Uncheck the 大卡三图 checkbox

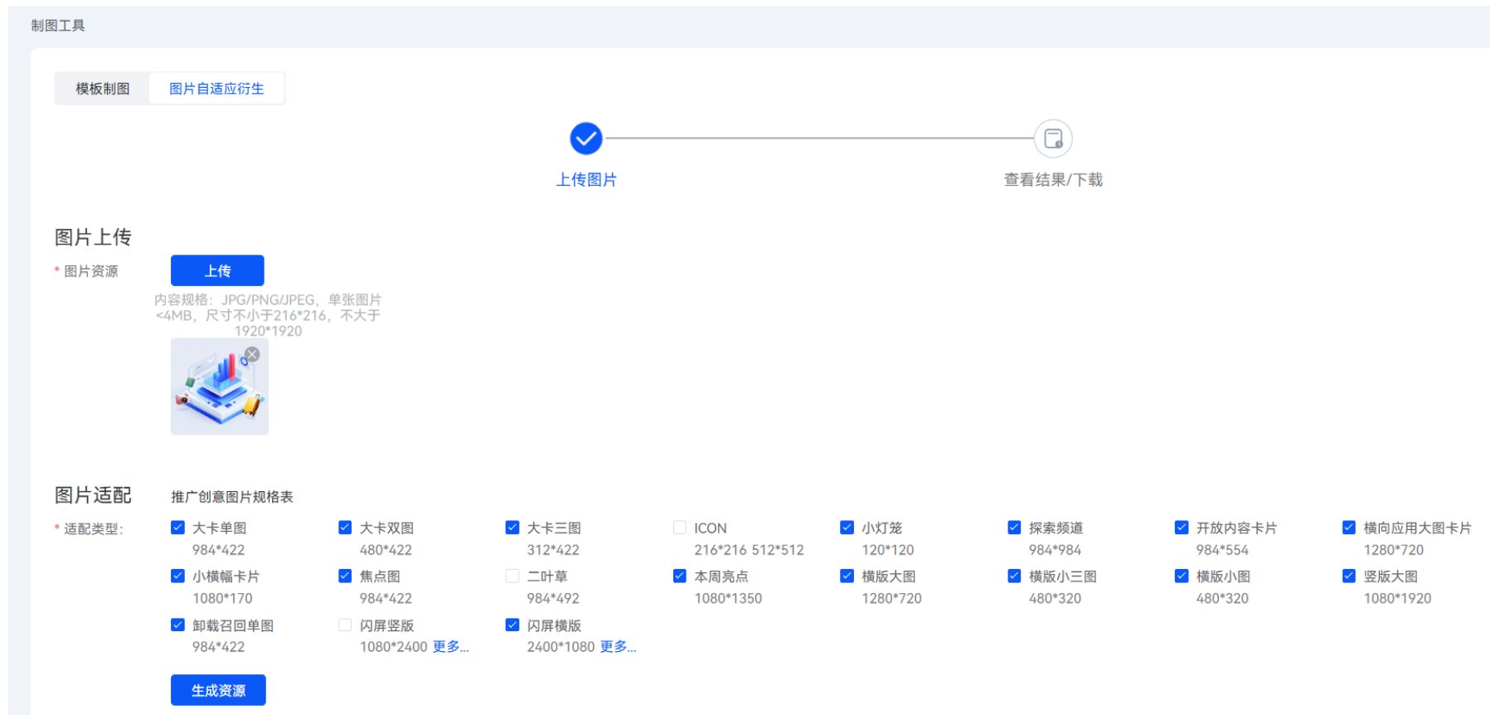(x=512, y=528)
